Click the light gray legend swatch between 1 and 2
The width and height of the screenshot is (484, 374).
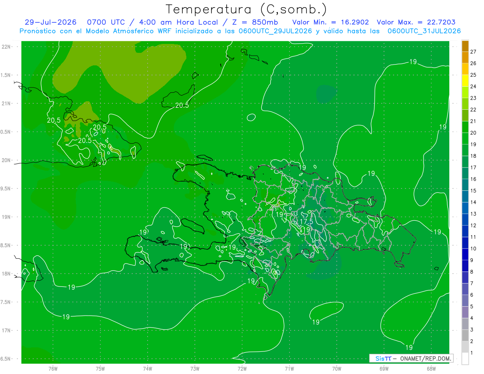tap(465, 347)
